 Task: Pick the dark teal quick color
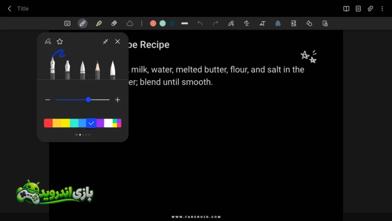pos(172,24)
